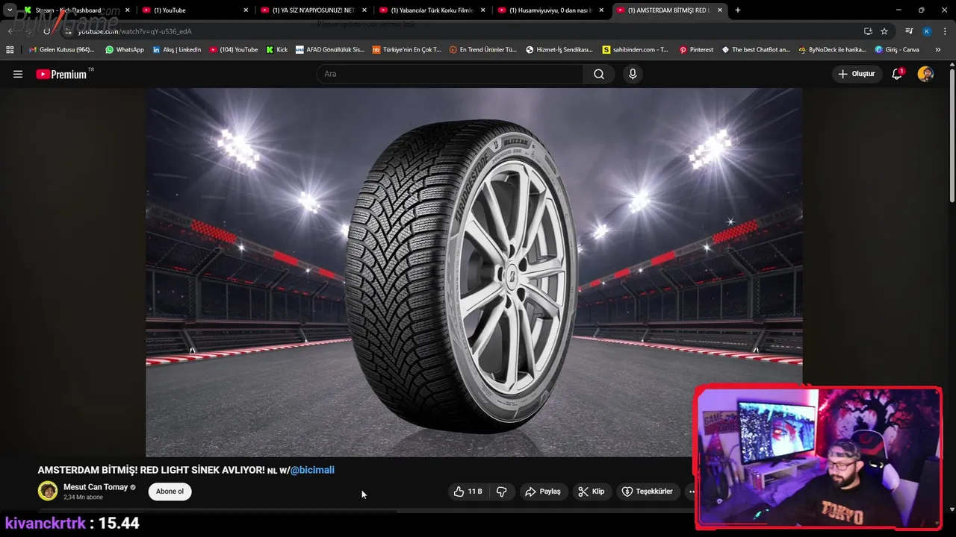Open the browser profile K avatar
Screen dimensions: 956x537
point(927,31)
